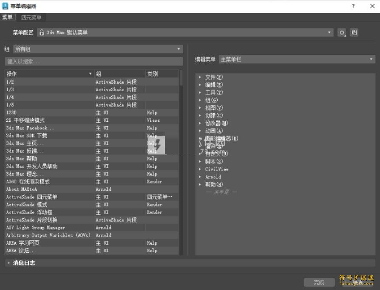The width and height of the screenshot is (380, 290).
Task: Select the 3ds Max Facebook... action
Action: [92, 128]
